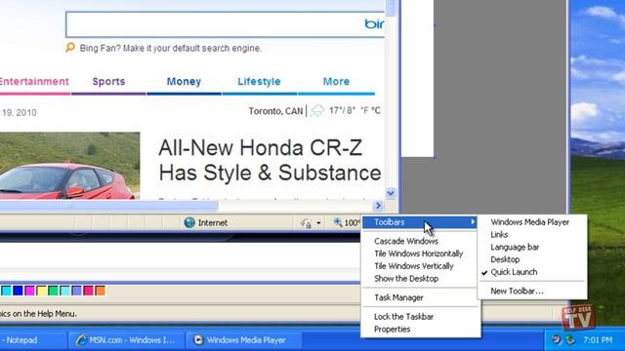Click Toronto, CAN weather location
Viewport: 625px width, 351px height.
pos(275,111)
